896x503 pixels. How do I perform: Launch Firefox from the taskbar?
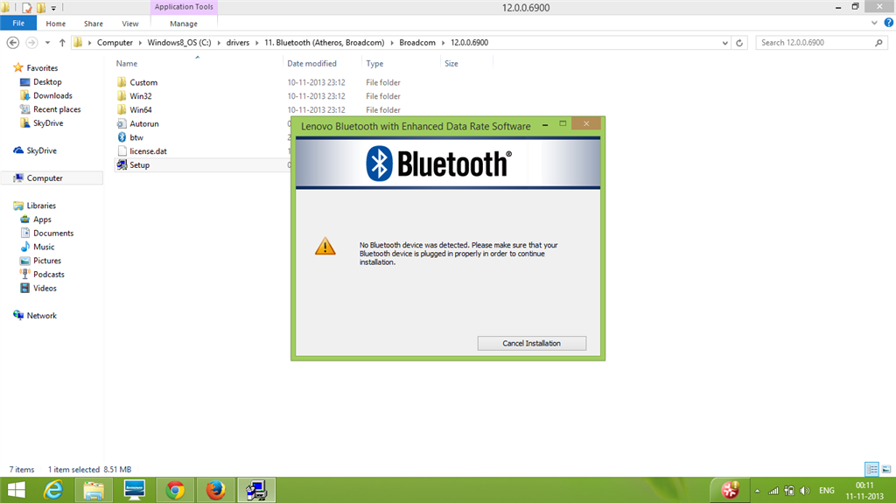(215, 490)
